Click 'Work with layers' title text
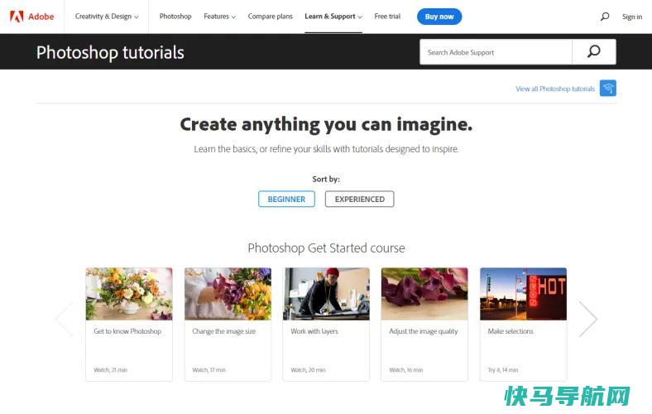This screenshot has width=652, height=414. pos(314,331)
